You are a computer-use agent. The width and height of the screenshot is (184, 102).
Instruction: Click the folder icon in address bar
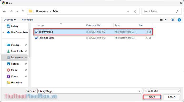tap(30, 11)
